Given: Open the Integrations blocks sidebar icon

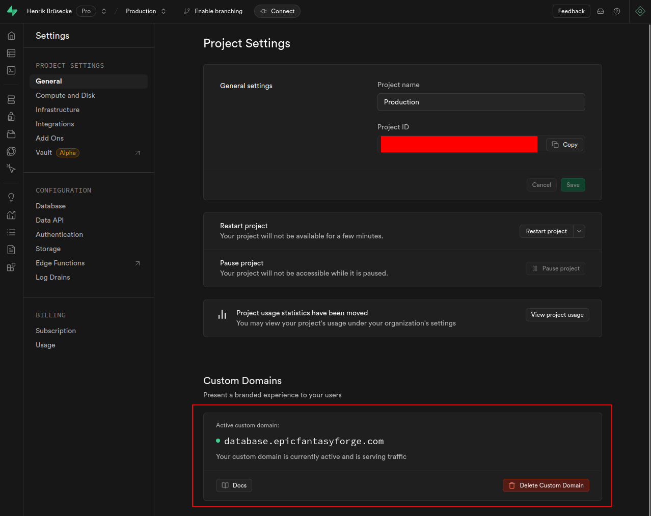Looking at the screenshot, I should click(x=11, y=267).
